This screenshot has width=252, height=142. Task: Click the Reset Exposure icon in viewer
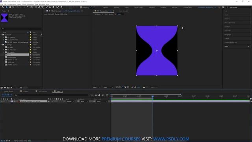coord(135,87)
